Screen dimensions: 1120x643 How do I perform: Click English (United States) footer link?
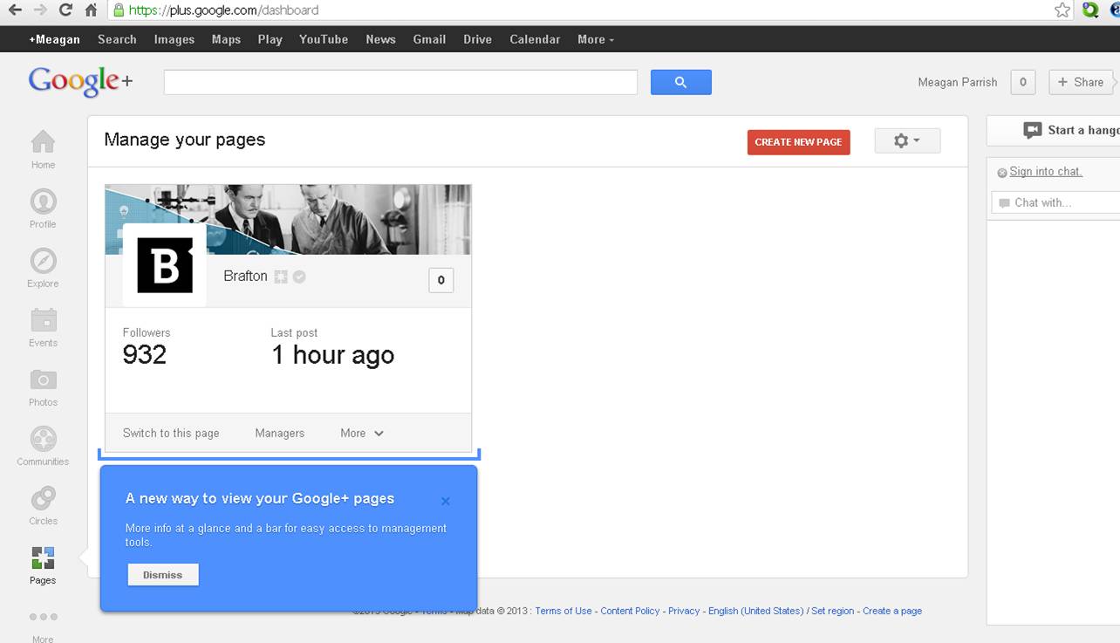[755, 611]
